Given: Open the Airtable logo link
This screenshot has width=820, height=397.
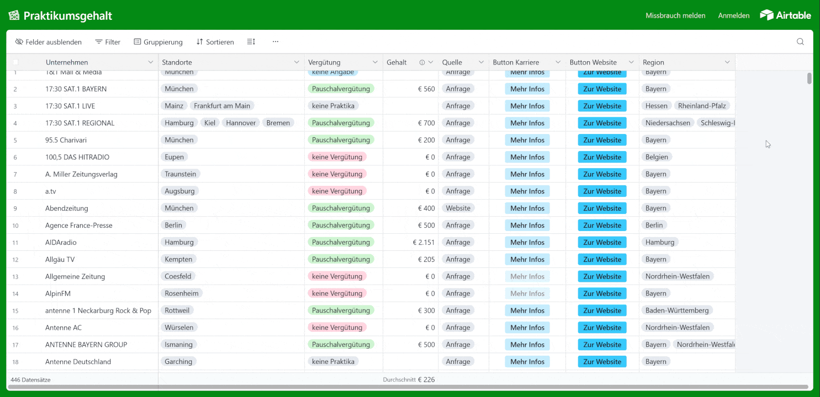Looking at the screenshot, I should pyautogui.click(x=785, y=15).
